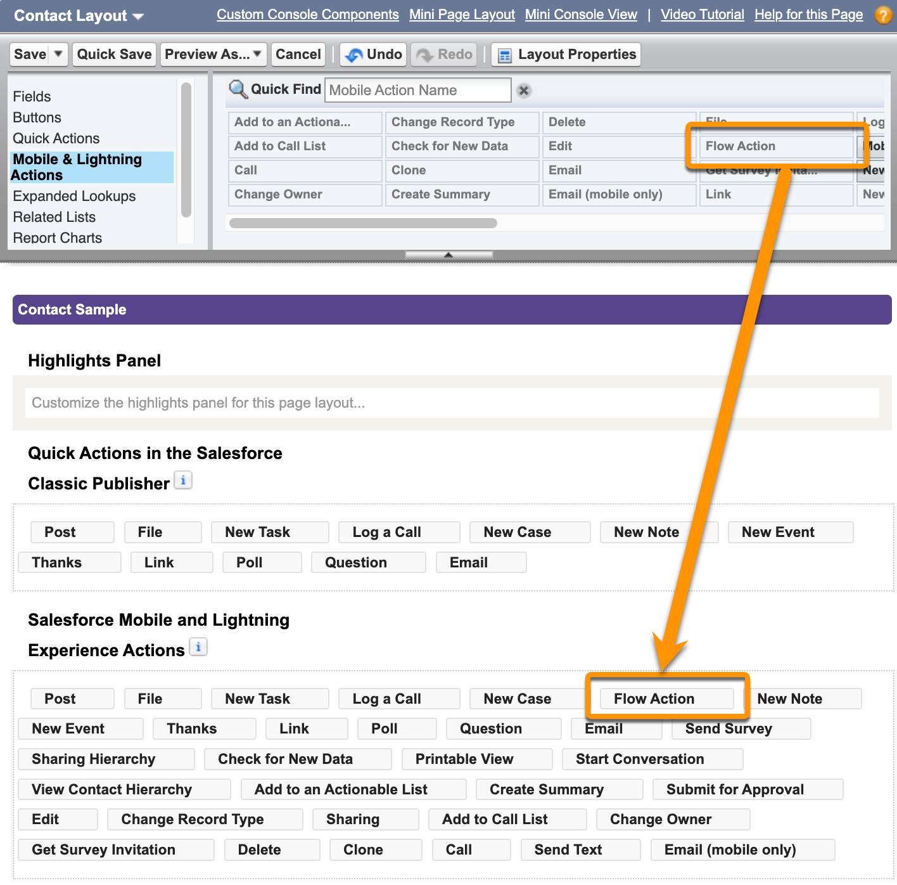Open the Mini Page Layout link
The image size is (897, 885).
tap(462, 15)
